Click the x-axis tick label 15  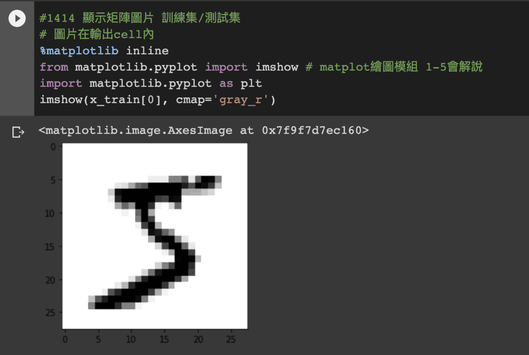tap(164, 339)
